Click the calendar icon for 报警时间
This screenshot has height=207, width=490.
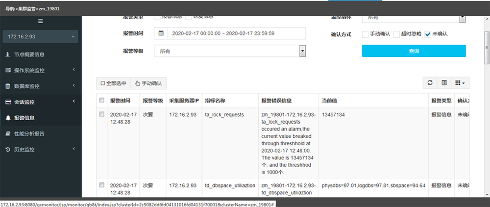pos(161,33)
